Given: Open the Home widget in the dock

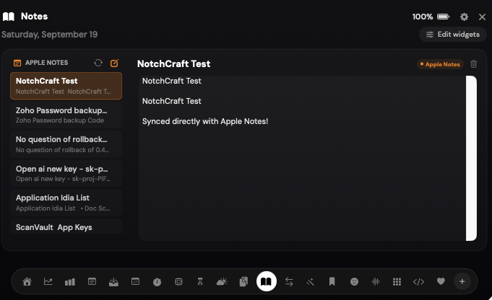Looking at the screenshot, I should point(27,281).
